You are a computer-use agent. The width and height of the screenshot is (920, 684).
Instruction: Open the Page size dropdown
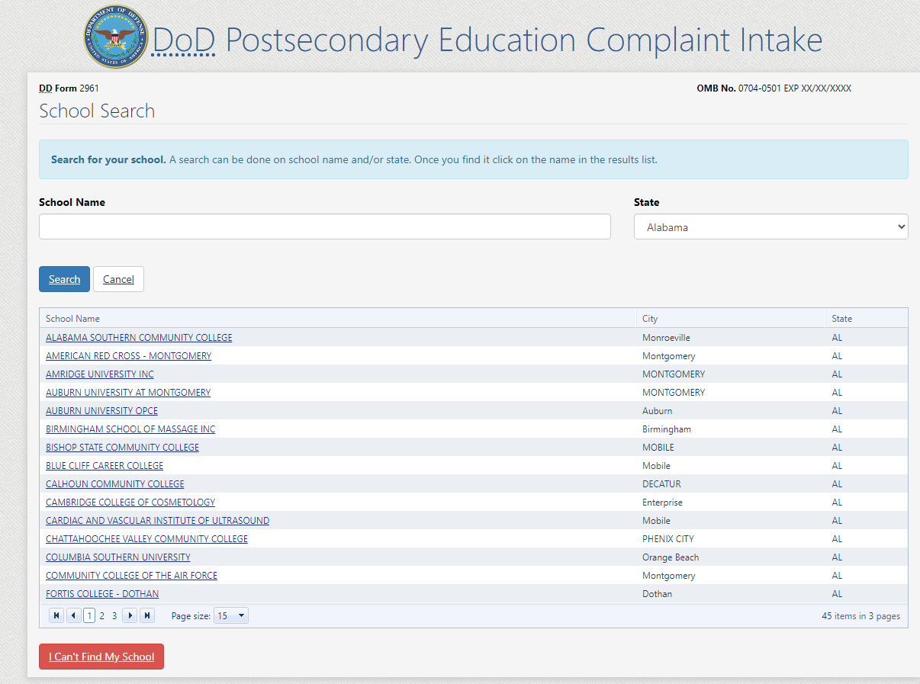click(231, 615)
